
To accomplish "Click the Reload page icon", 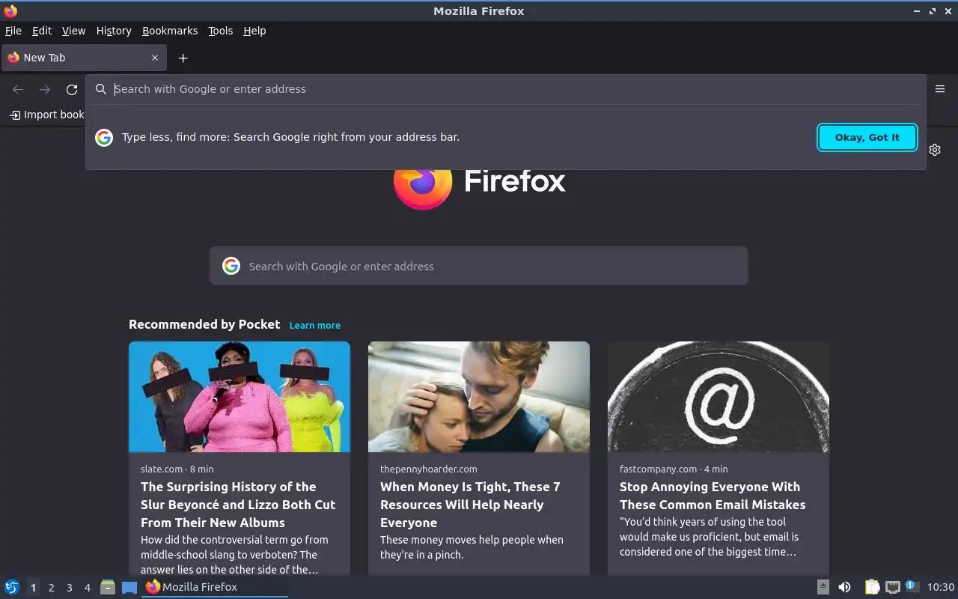I will point(72,90).
